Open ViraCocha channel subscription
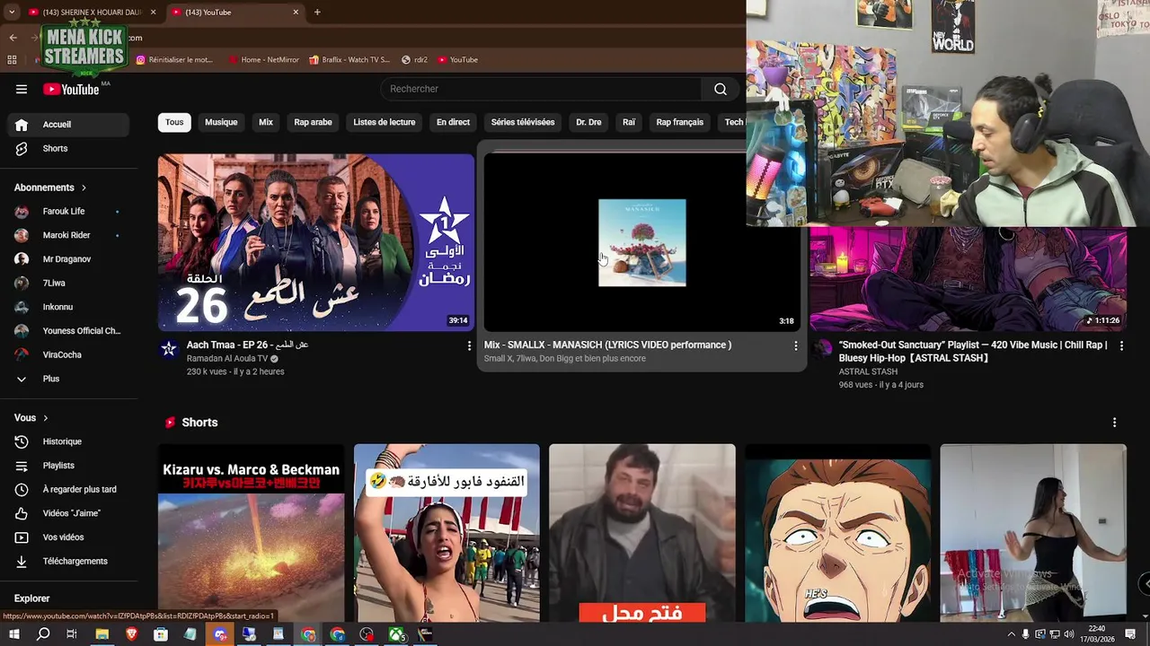1150x646 pixels. click(x=69, y=355)
